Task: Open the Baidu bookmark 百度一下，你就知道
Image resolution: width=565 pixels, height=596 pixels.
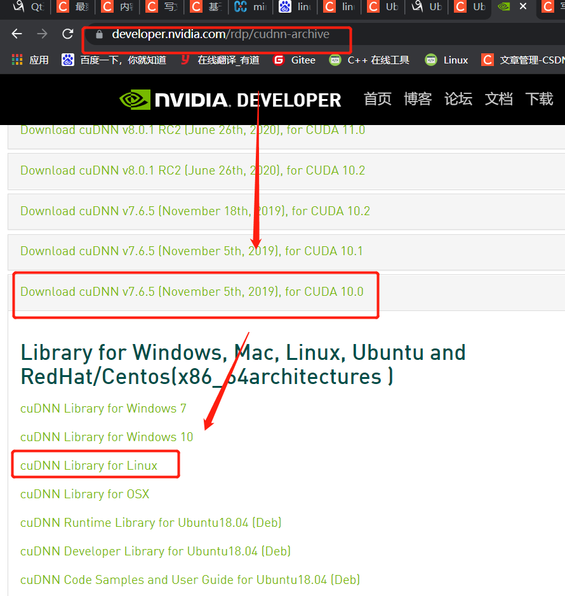Action: 114,60
